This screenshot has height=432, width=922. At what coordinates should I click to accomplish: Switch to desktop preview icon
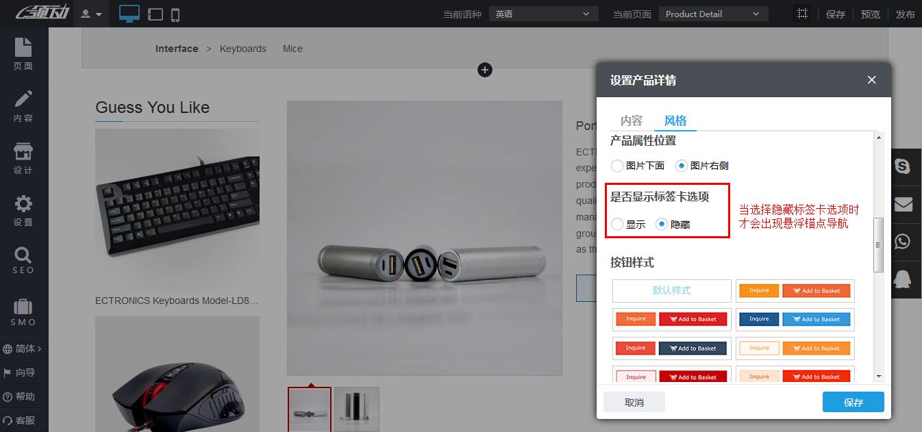click(x=129, y=14)
